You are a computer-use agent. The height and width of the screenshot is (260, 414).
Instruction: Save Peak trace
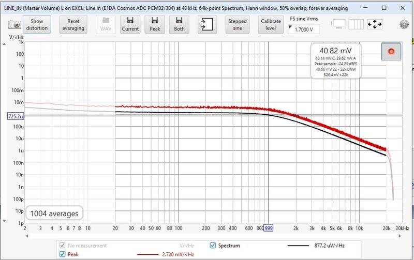coord(155,24)
